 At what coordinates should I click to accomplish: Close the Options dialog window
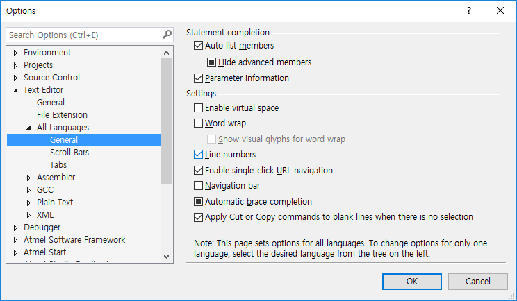pos(500,11)
